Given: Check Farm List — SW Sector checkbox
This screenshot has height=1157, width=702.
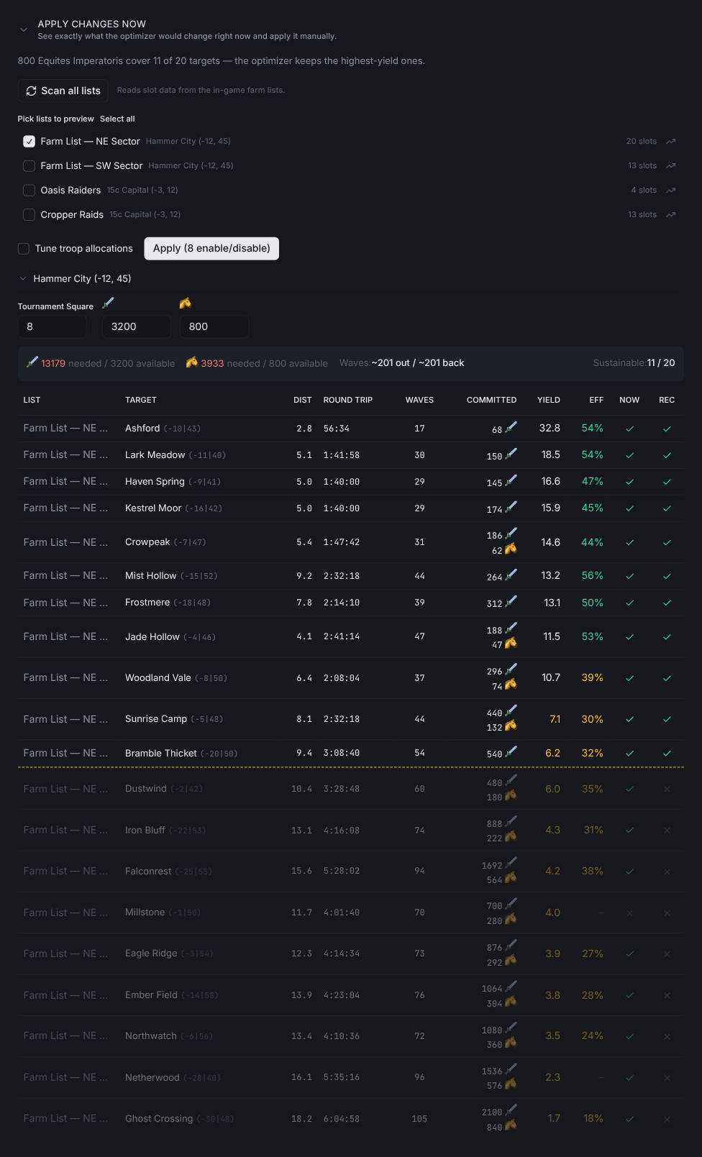Looking at the screenshot, I should [29, 166].
